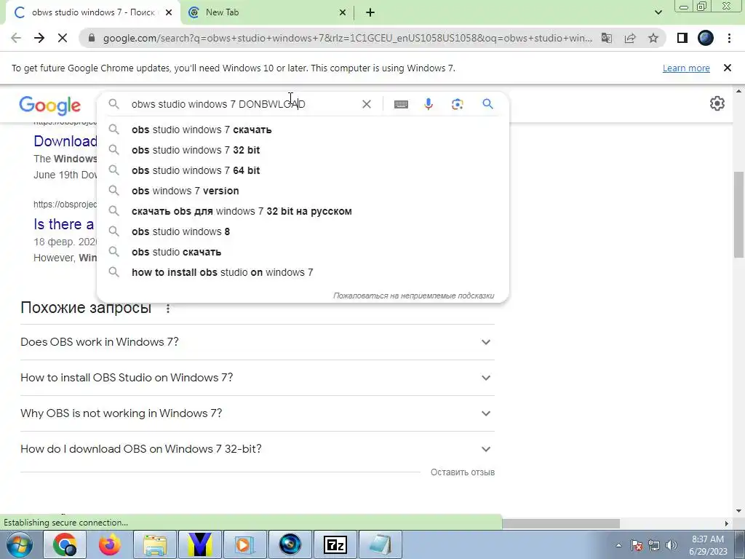Toggle the Chrome side panel icon
This screenshot has width=745, height=559.
click(x=682, y=38)
